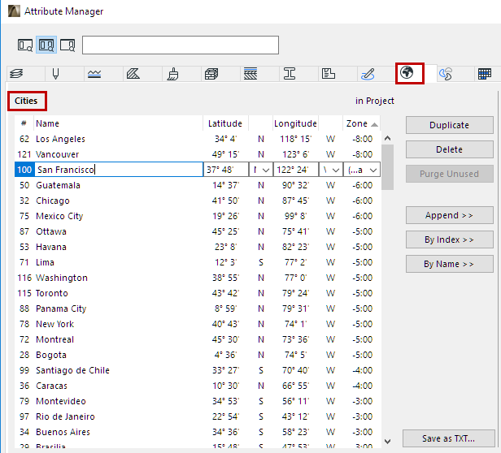Select the Rio de Janeiro row
This screenshot has width=501, height=453.
click(x=198, y=416)
